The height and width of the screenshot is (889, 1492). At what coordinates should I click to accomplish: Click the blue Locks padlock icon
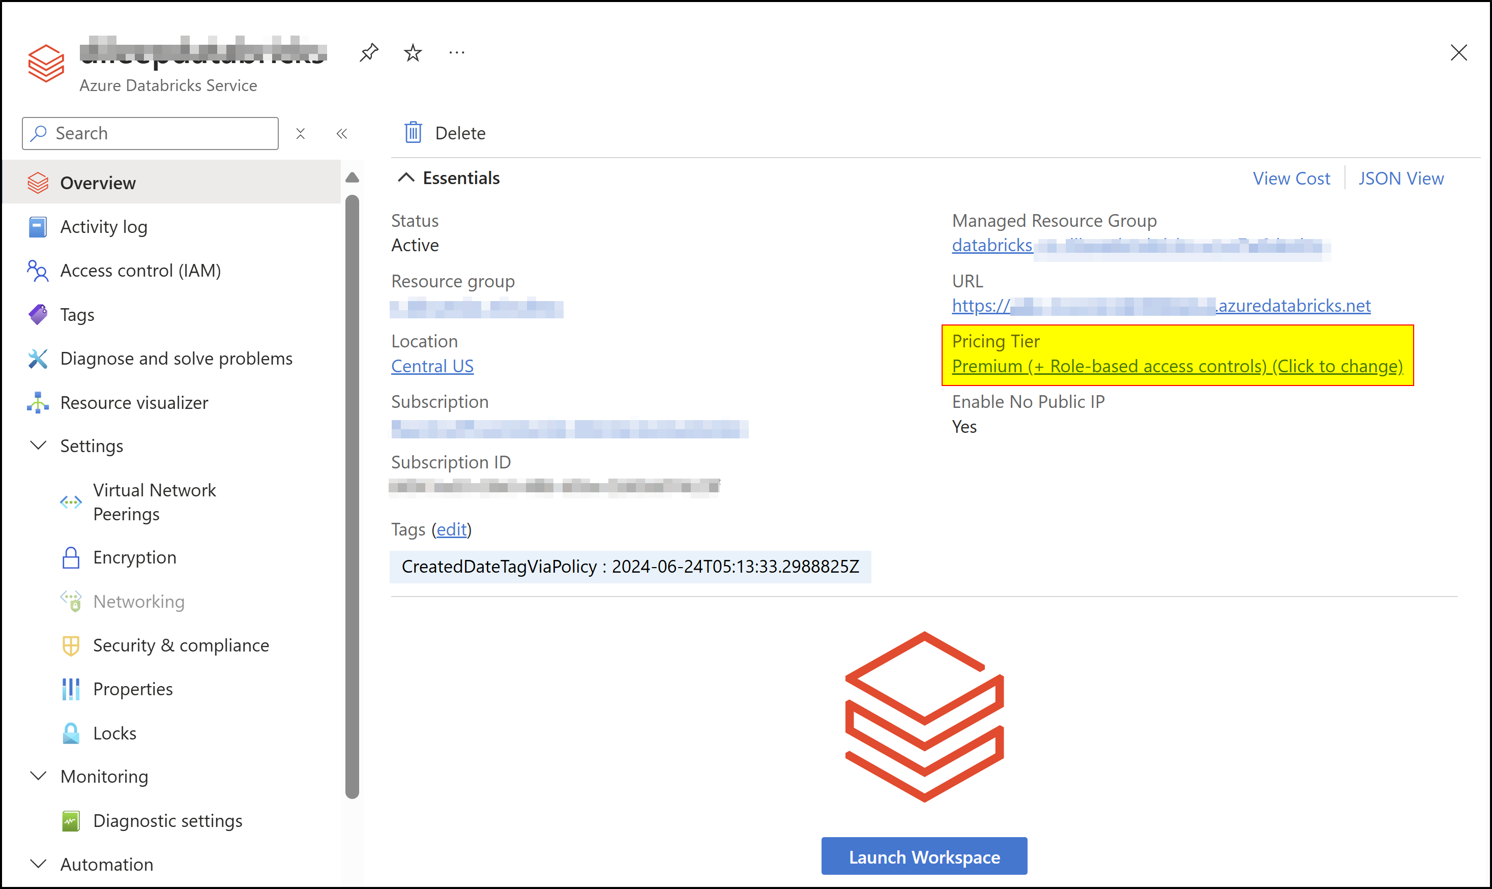(71, 733)
